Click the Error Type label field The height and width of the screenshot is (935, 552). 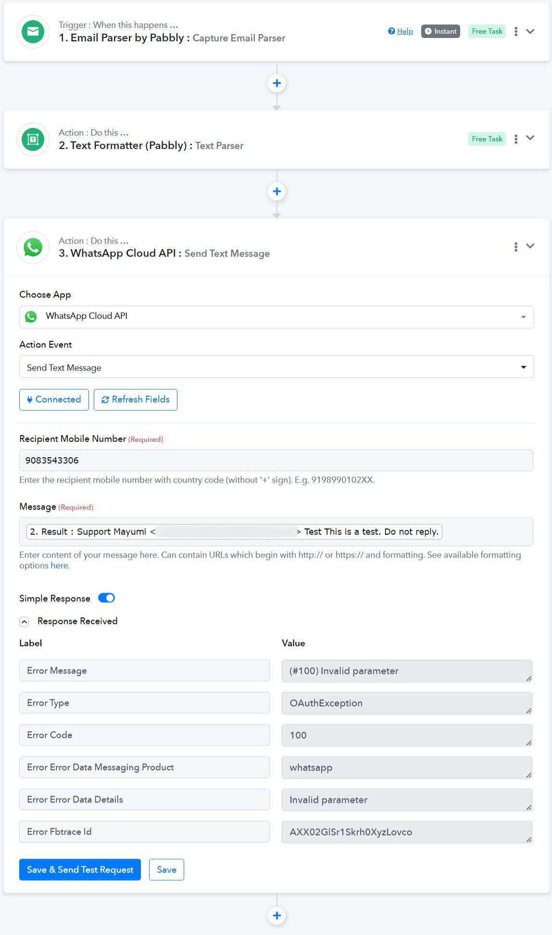[x=144, y=703]
